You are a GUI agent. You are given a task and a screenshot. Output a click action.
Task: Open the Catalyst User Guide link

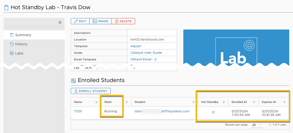[146, 53]
